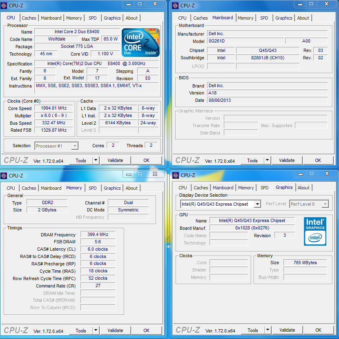Click the CPU-Z title bar icon in the Mainboard window
This screenshot has height=339, width=339.
click(x=175, y=6)
